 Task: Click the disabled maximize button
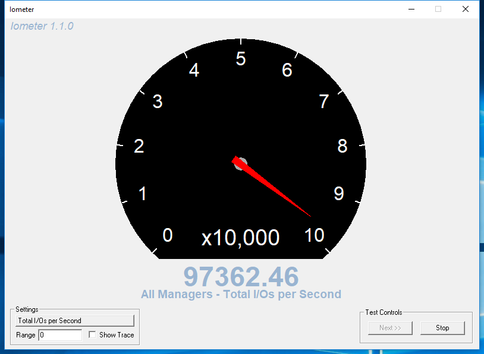click(x=438, y=10)
